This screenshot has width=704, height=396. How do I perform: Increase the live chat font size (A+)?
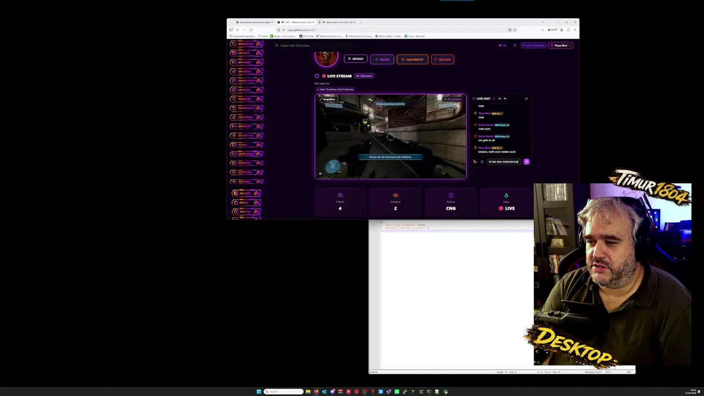tap(505, 98)
